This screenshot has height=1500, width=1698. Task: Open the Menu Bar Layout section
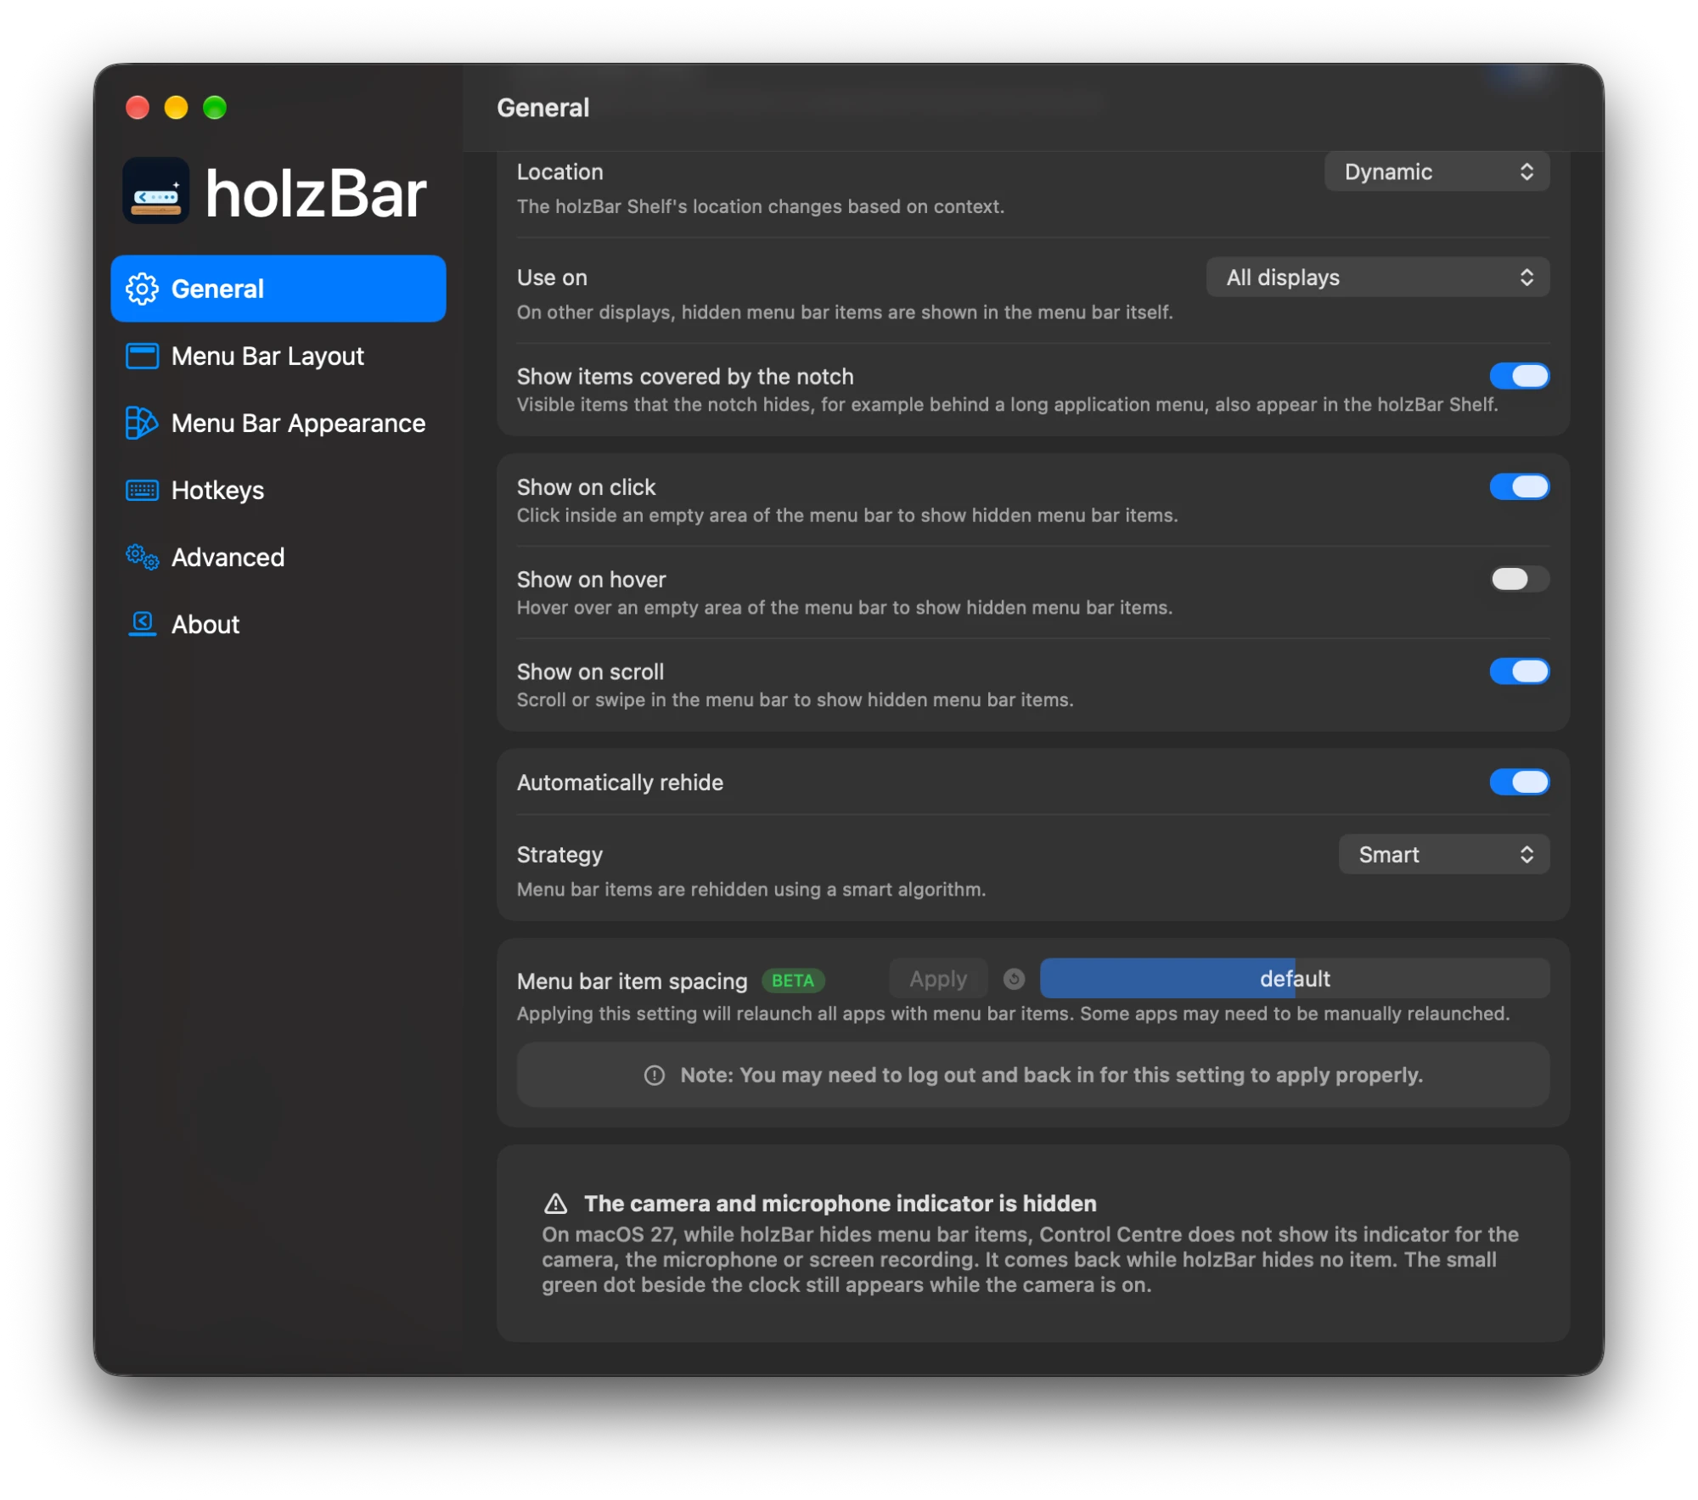click(x=278, y=356)
